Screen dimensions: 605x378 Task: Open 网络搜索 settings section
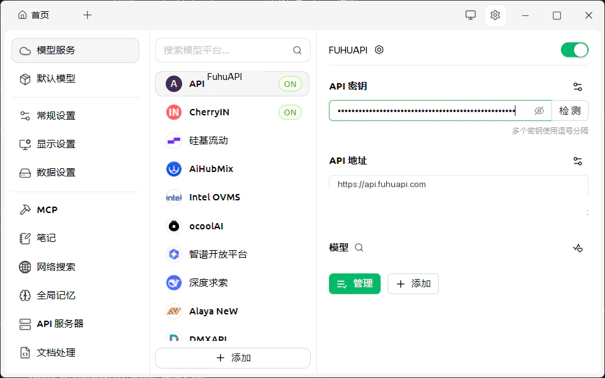click(x=75, y=267)
